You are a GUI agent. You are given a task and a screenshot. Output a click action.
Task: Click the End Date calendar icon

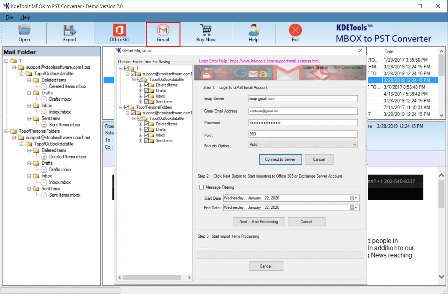click(x=352, y=207)
